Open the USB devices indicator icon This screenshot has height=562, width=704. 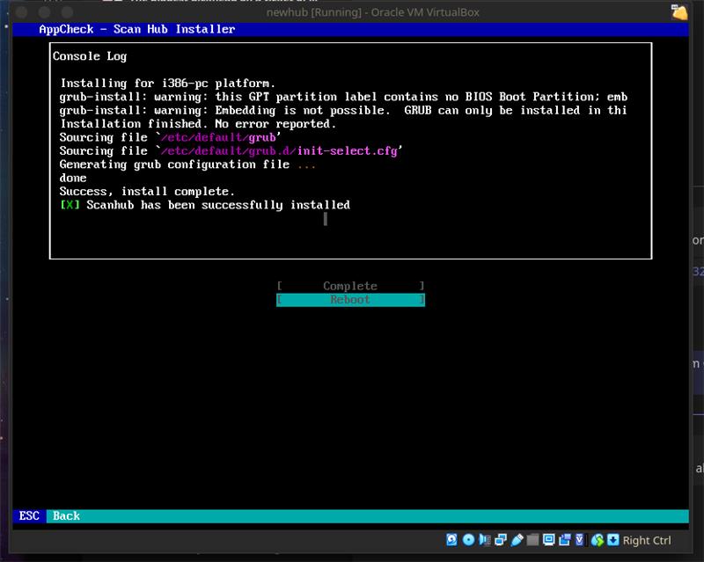[x=517, y=539]
